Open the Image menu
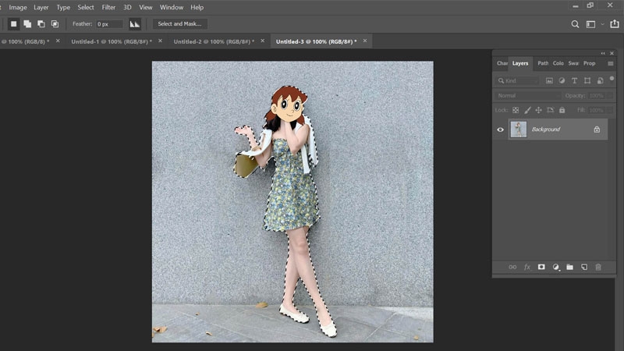This screenshot has height=351, width=624. pyautogui.click(x=18, y=7)
